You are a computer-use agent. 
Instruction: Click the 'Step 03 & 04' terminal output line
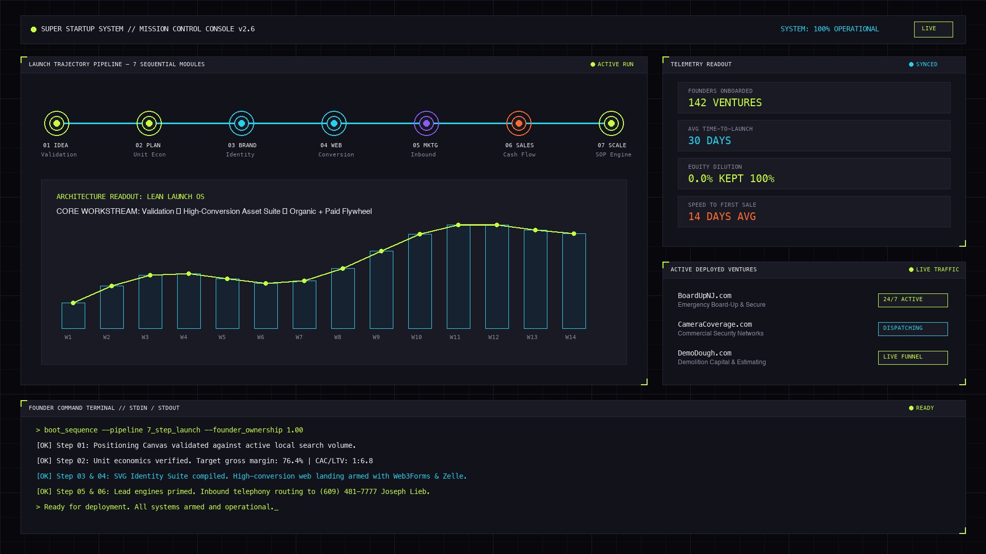(x=252, y=476)
